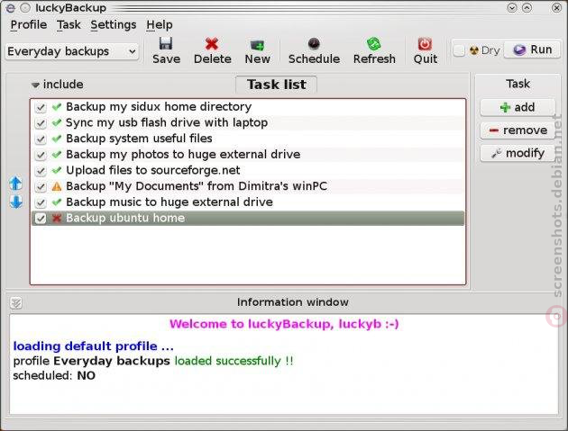This screenshot has width=568, height=431.
Task: Toggle the Information window visibility button
Action: tap(16, 303)
